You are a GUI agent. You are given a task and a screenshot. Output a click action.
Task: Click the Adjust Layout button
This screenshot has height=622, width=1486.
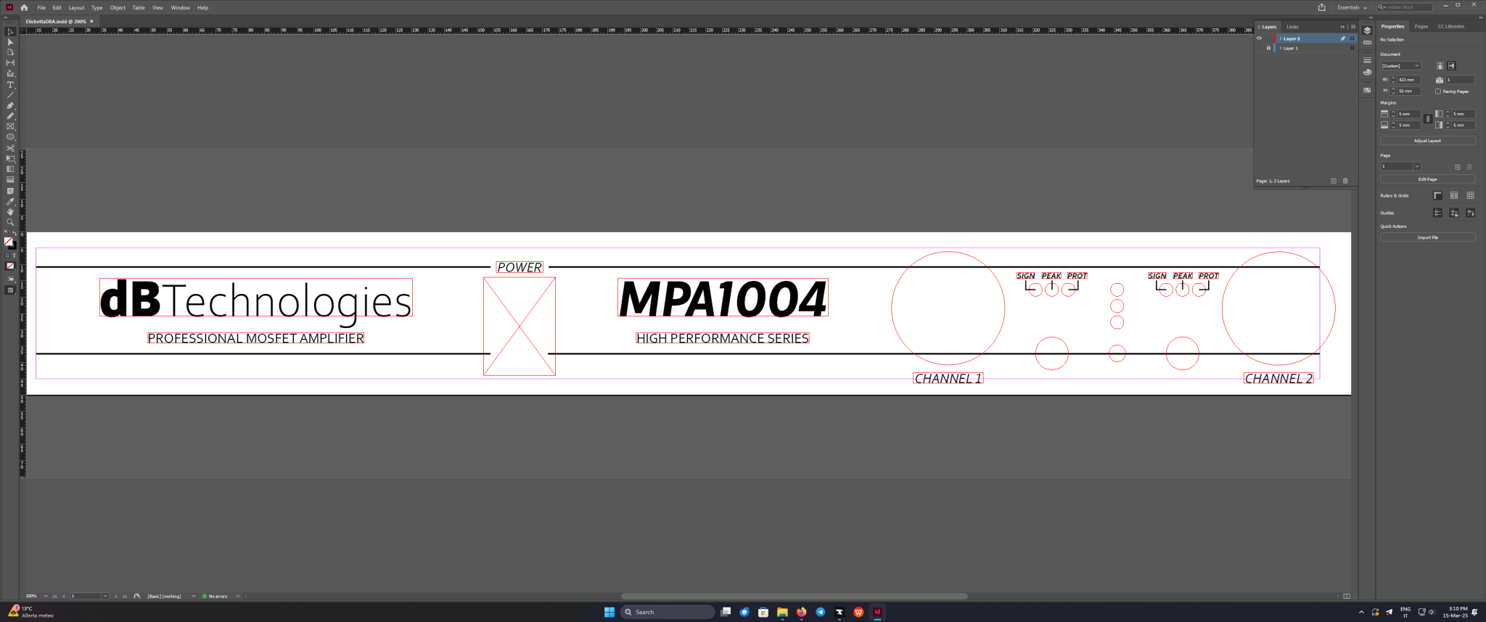point(1427,141)
